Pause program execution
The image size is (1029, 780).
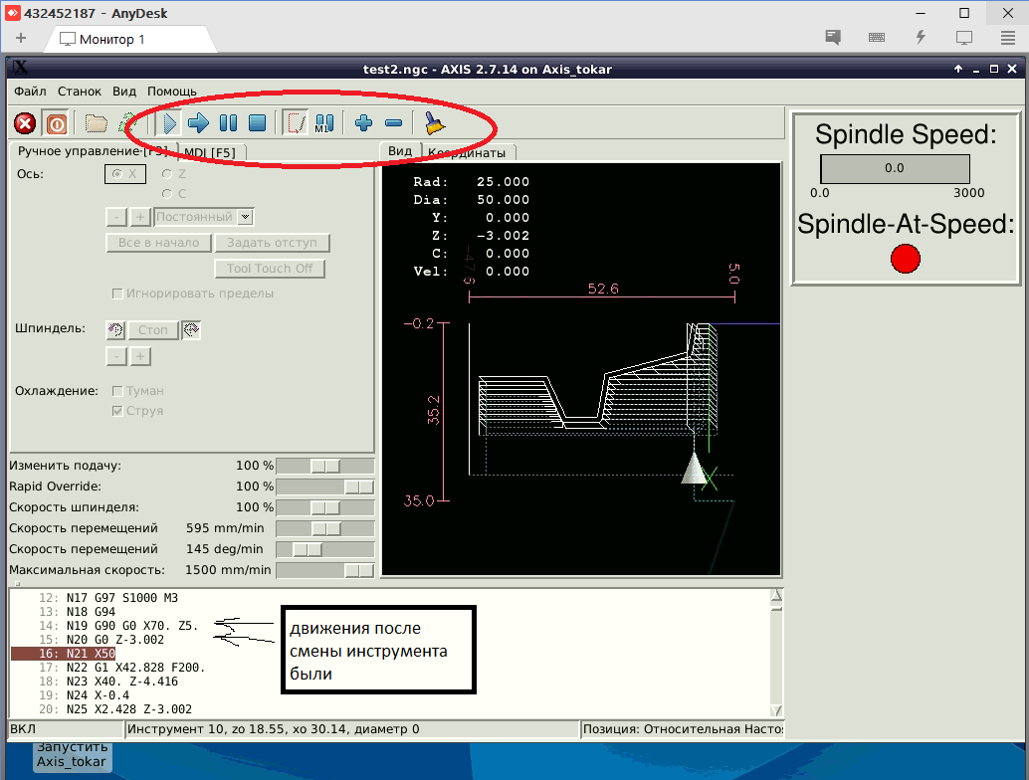click(x=228, y=123)
